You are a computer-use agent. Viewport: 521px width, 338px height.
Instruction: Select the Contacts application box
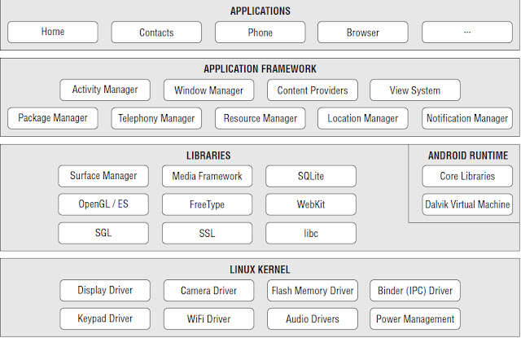[x=156, y=33]
